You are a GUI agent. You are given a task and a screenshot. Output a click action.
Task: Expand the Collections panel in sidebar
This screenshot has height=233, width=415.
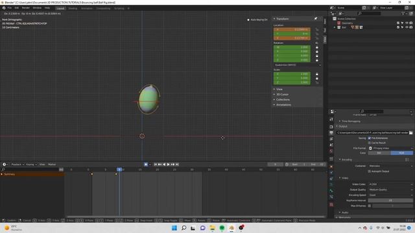pos(283,100)
